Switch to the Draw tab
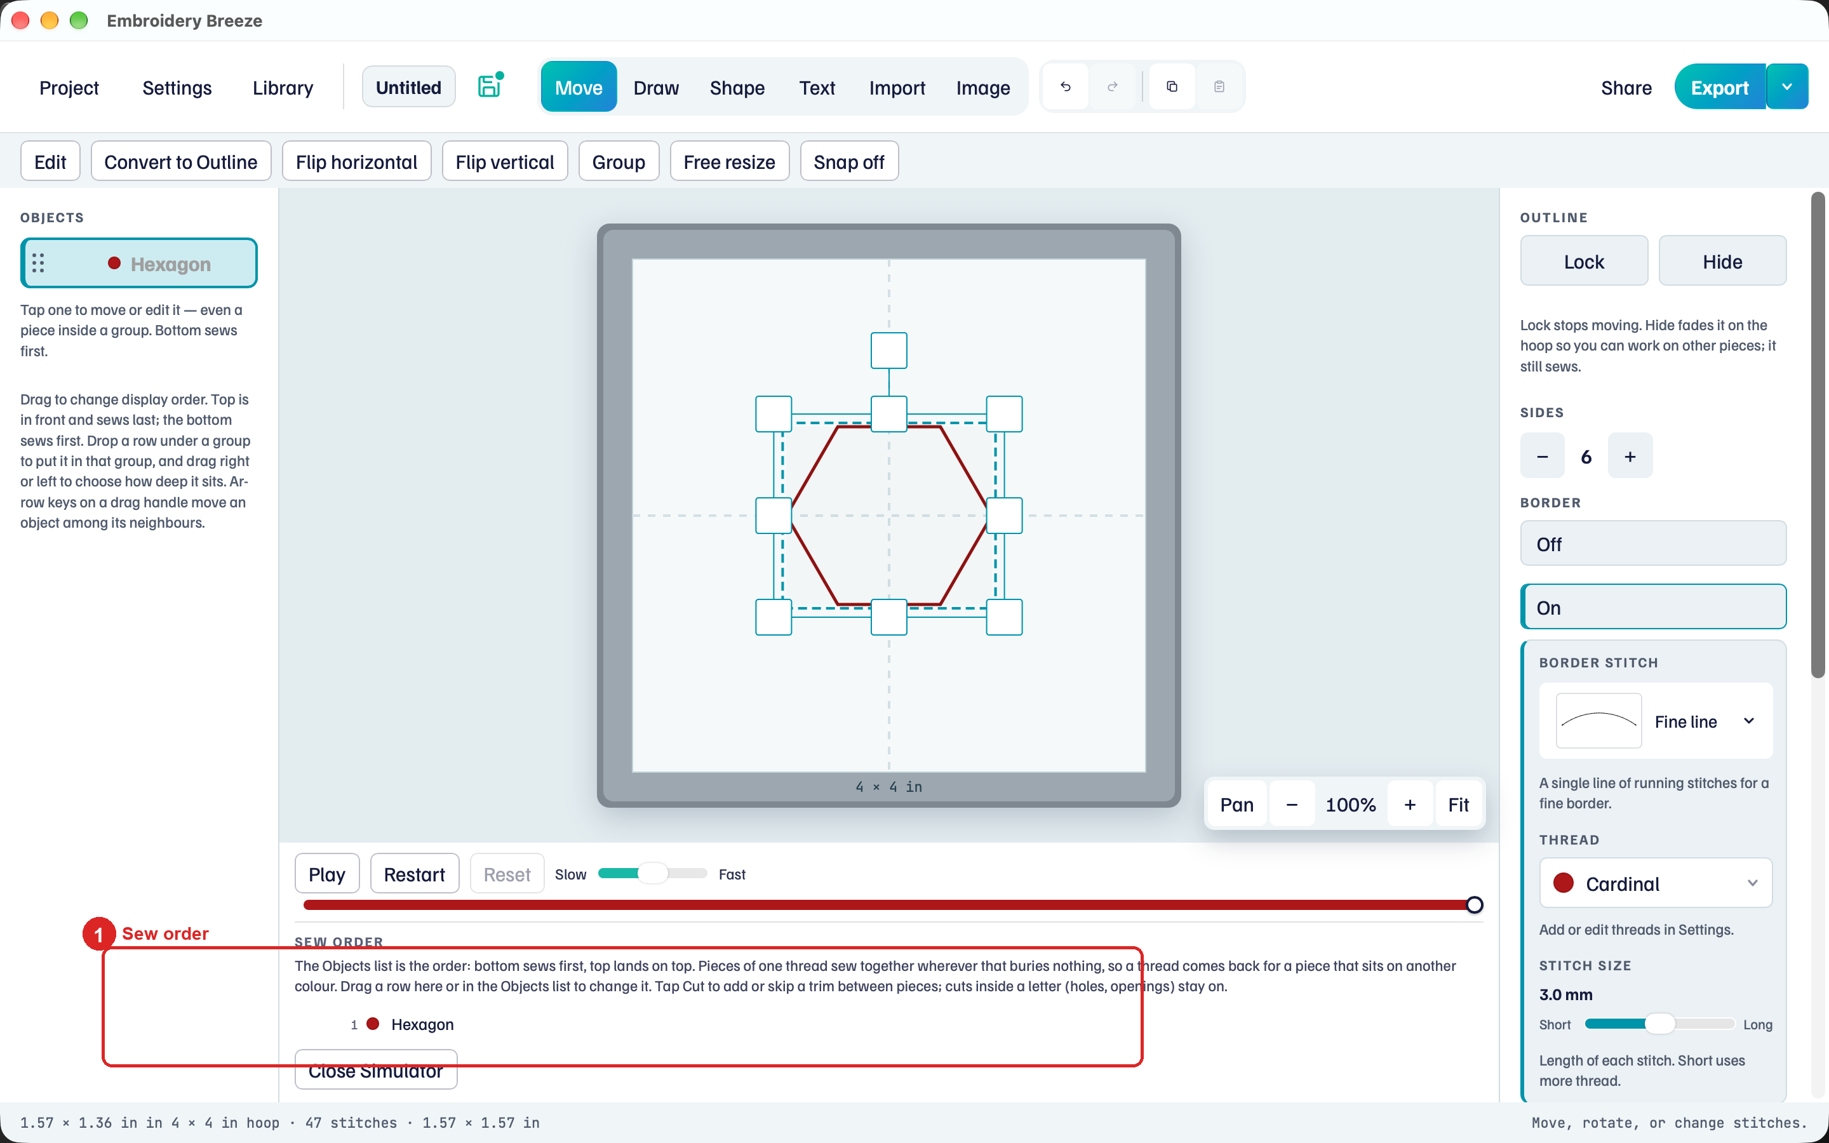The width and height of the screenshot is (1829, 1143). [x=656, y=87]
